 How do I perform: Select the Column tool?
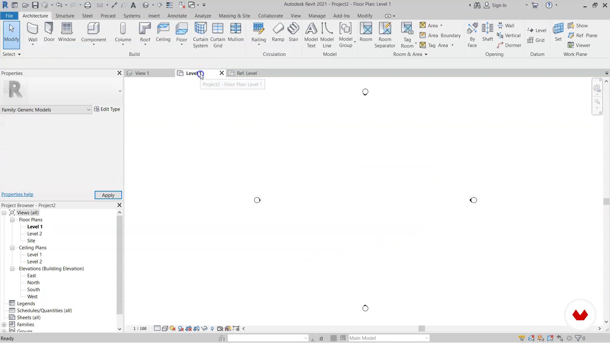point(123,33)
